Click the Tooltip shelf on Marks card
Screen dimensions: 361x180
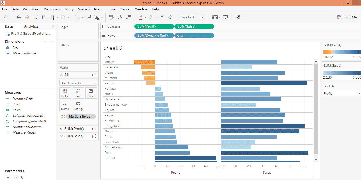(78, 106)
